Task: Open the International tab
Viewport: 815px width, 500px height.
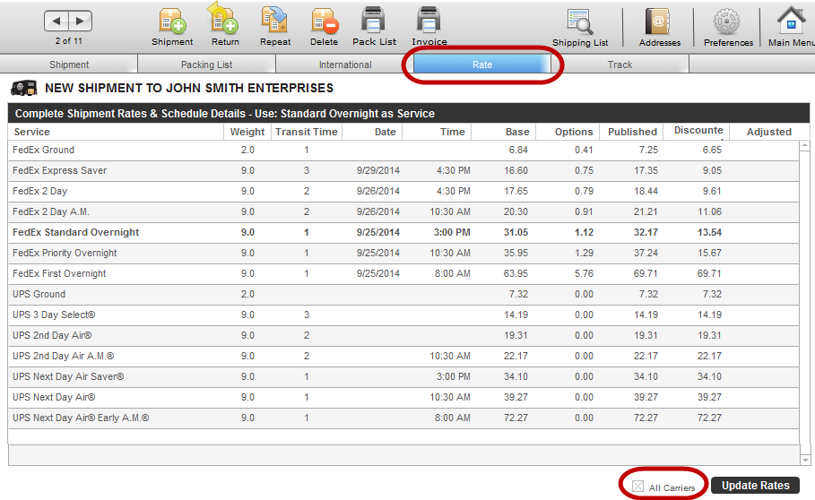Action: [x=345, y=65]
